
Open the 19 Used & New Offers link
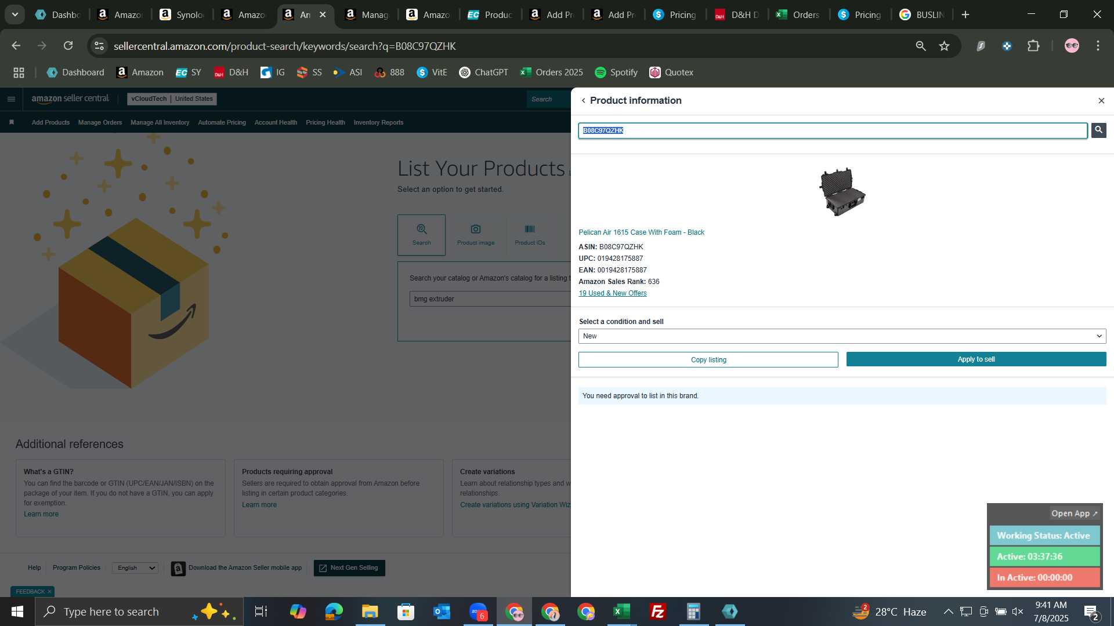click(x=612, y=293)
